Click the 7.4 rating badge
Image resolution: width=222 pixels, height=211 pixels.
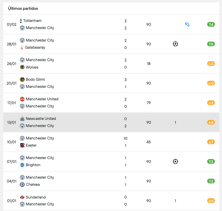pyautogui.click(x=211, y=24)
